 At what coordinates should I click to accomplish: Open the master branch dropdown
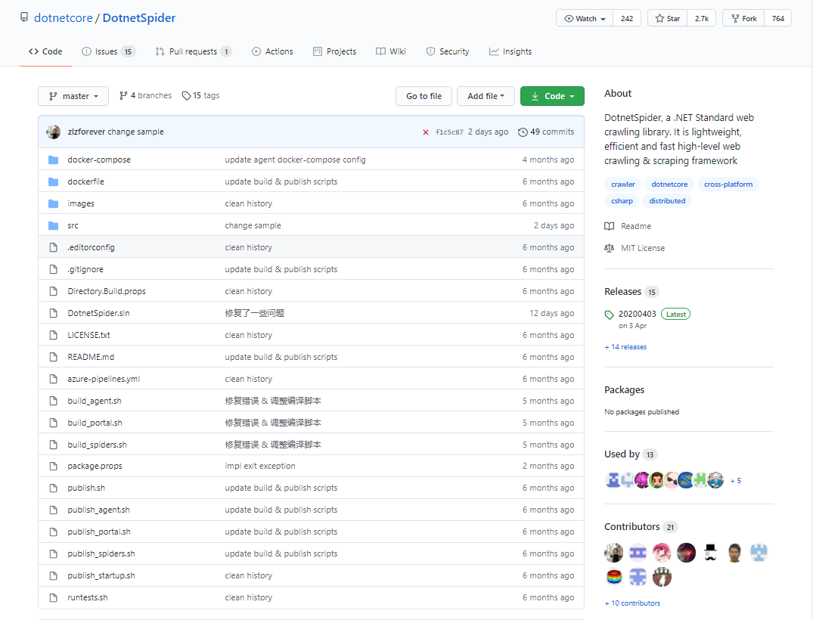[x=73, y=95]
